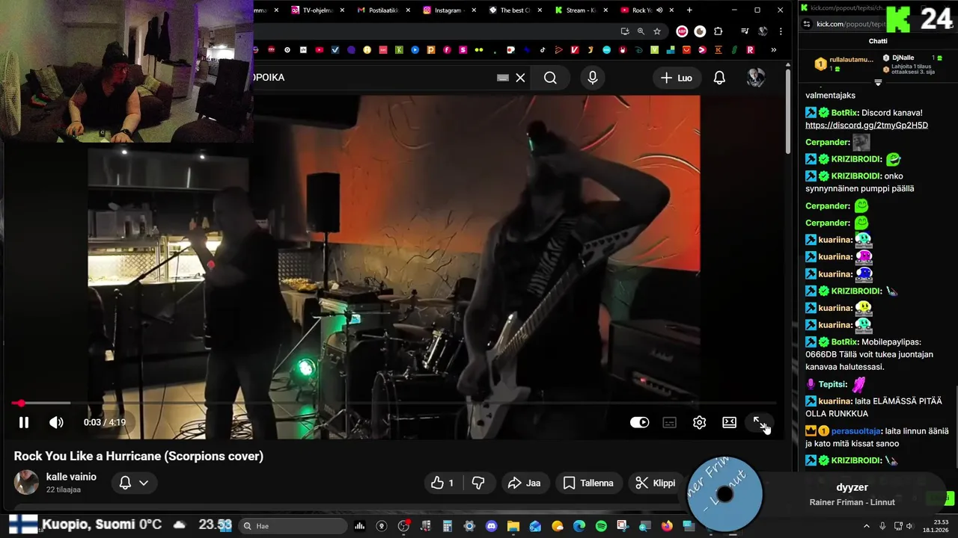Seek along the red video progress bar
The width and height of the screenshot is (958, 538).
click(x=394, y=403)
